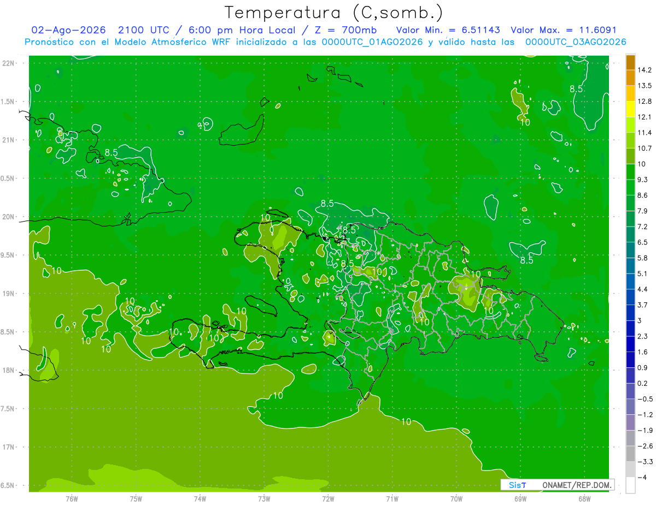
Task: Click longitude axis label '69W'
Action: (520, 499)
